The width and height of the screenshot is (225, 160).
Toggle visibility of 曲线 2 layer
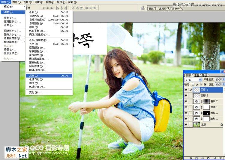pyautogui.click(x=186, y=101)
